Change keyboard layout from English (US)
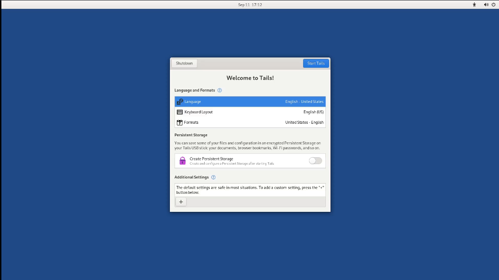The image size is (499, 280). 313,112
